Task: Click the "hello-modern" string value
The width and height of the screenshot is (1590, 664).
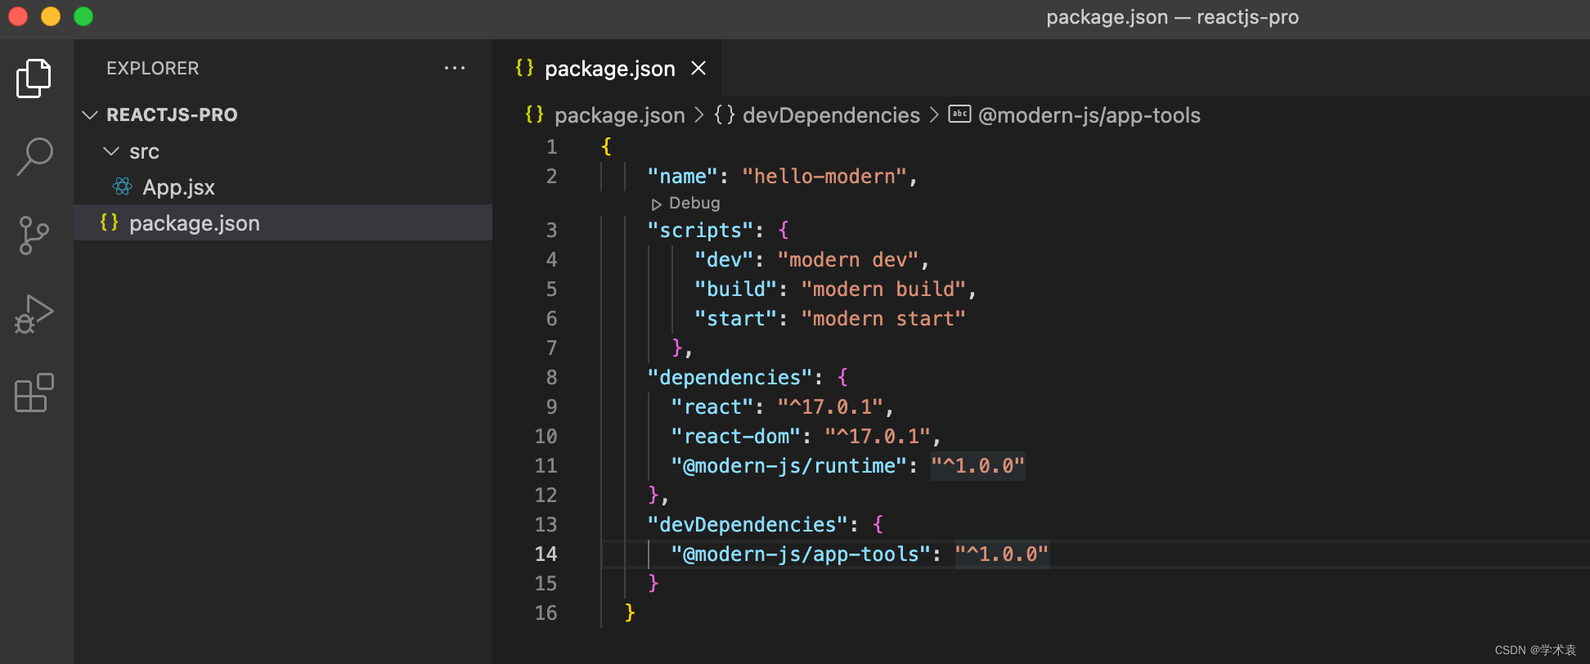Action: pos(824,176)
